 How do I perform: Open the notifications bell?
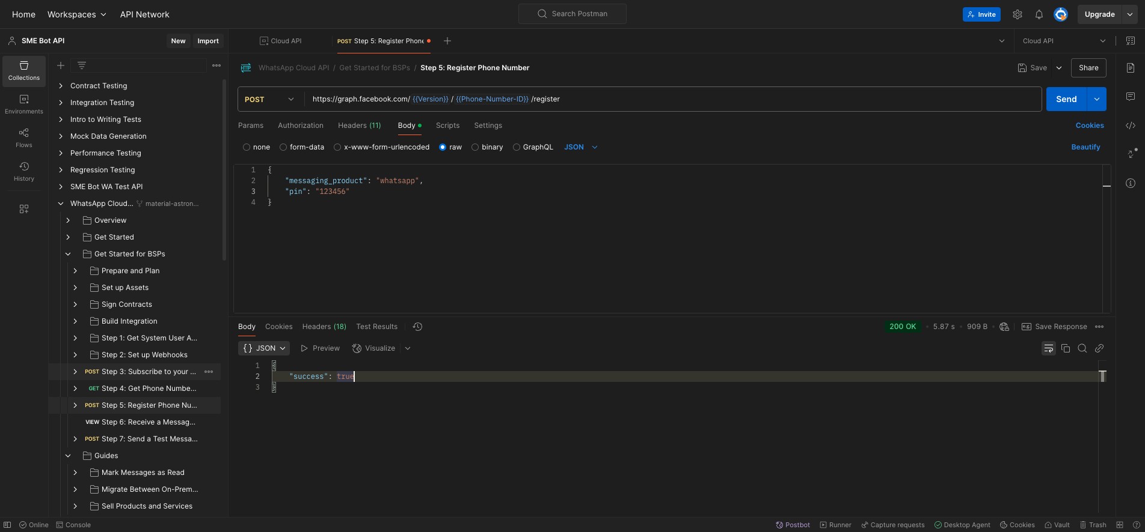pos(1039,14)
